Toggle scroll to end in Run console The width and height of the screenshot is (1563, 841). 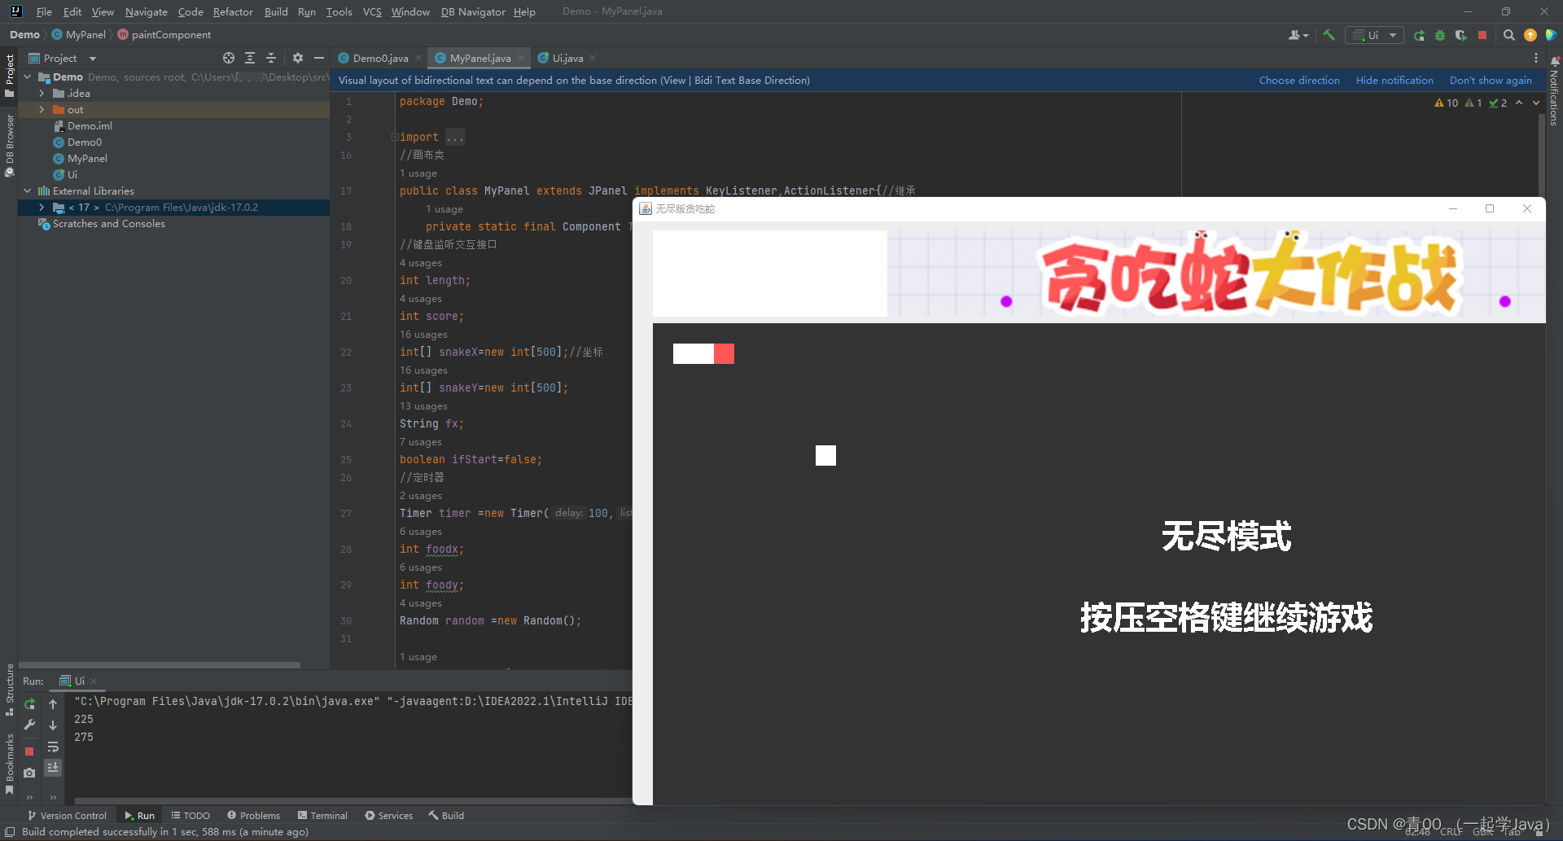point(53,768)
